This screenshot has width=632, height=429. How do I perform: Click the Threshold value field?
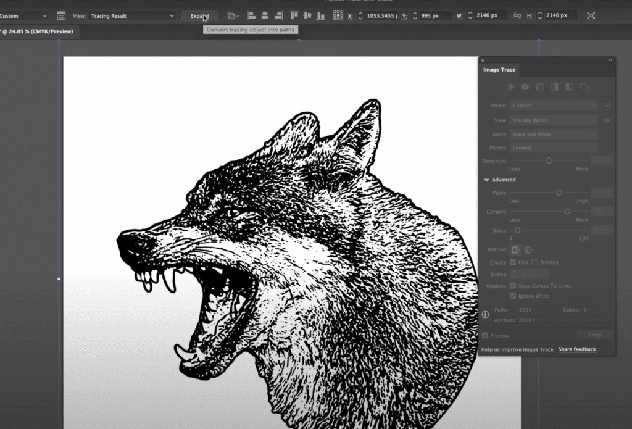pyautogui.click(x=602, y=160)
